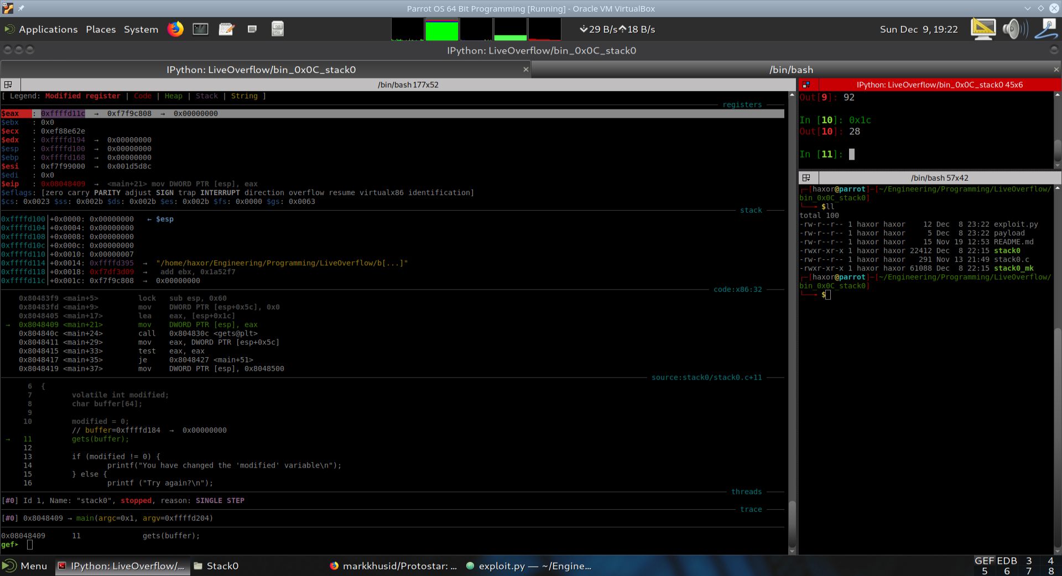This screenshot has width=1062, height=576.
Task: Click the payload file in listing
Action: tap(1009, 233)
